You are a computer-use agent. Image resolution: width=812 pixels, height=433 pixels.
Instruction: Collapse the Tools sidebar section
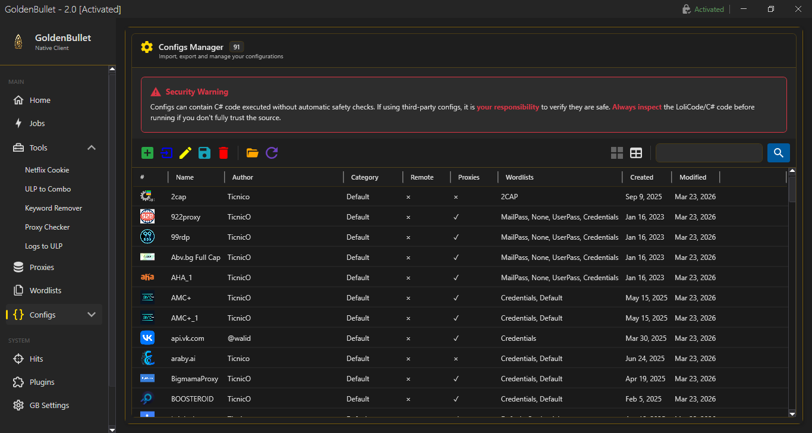(x=92, y=148)
